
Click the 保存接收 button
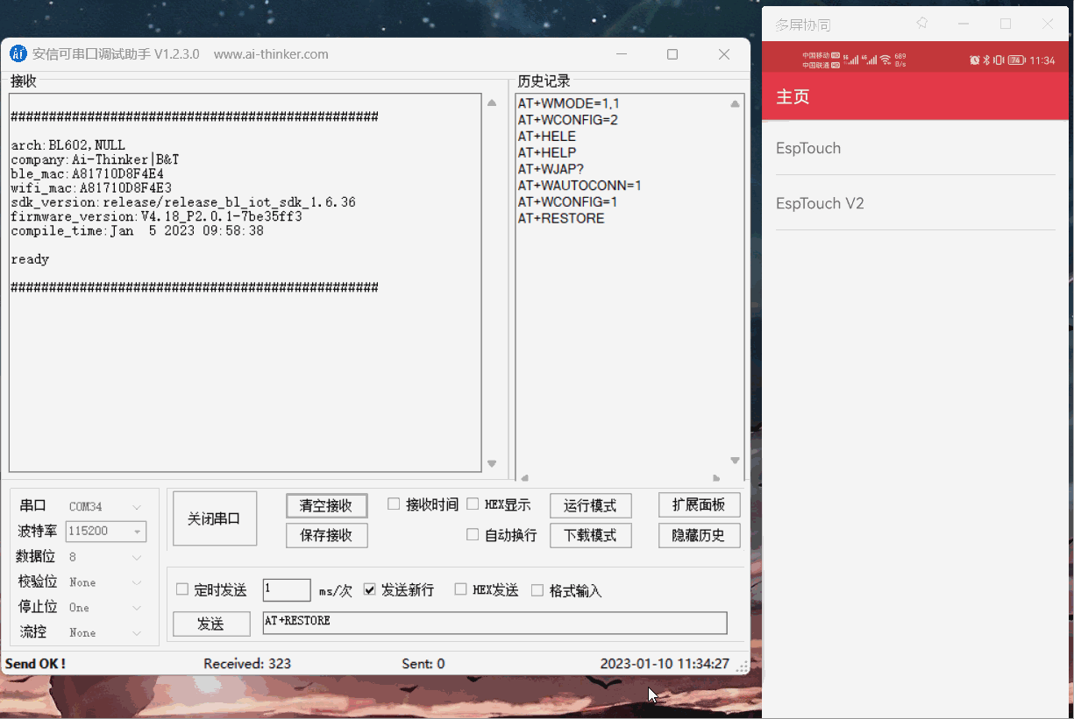[x=327, y=535]
